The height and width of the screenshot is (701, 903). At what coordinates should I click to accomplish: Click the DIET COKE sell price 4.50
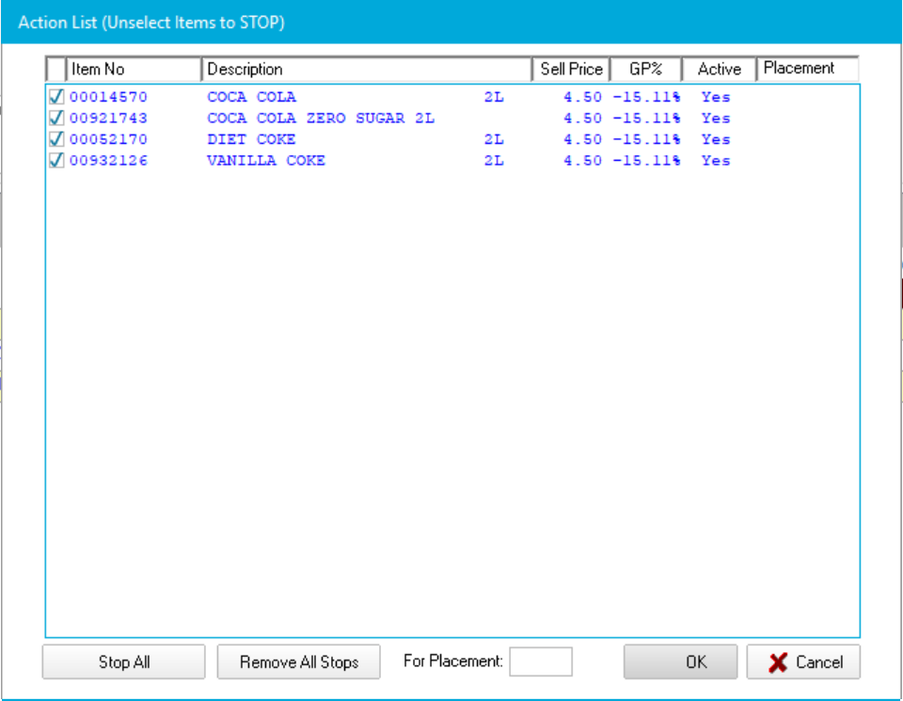[582, 139]
